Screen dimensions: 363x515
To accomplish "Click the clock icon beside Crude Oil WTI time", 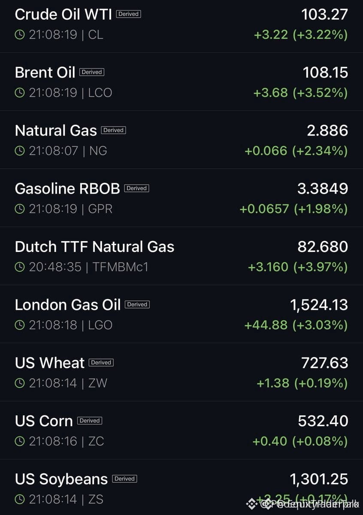I will pos(20,34).
